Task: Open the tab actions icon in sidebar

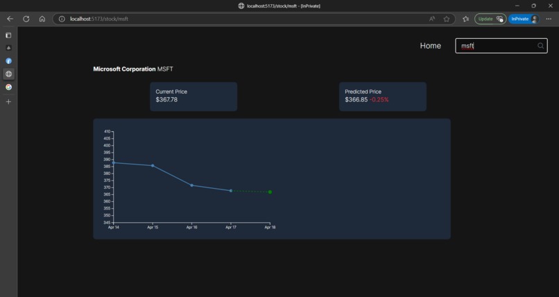Action: (x=8, y=35)
